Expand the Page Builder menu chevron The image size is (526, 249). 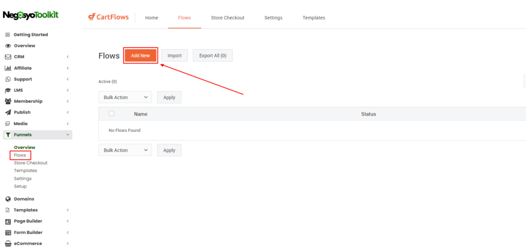coord(68,221)
